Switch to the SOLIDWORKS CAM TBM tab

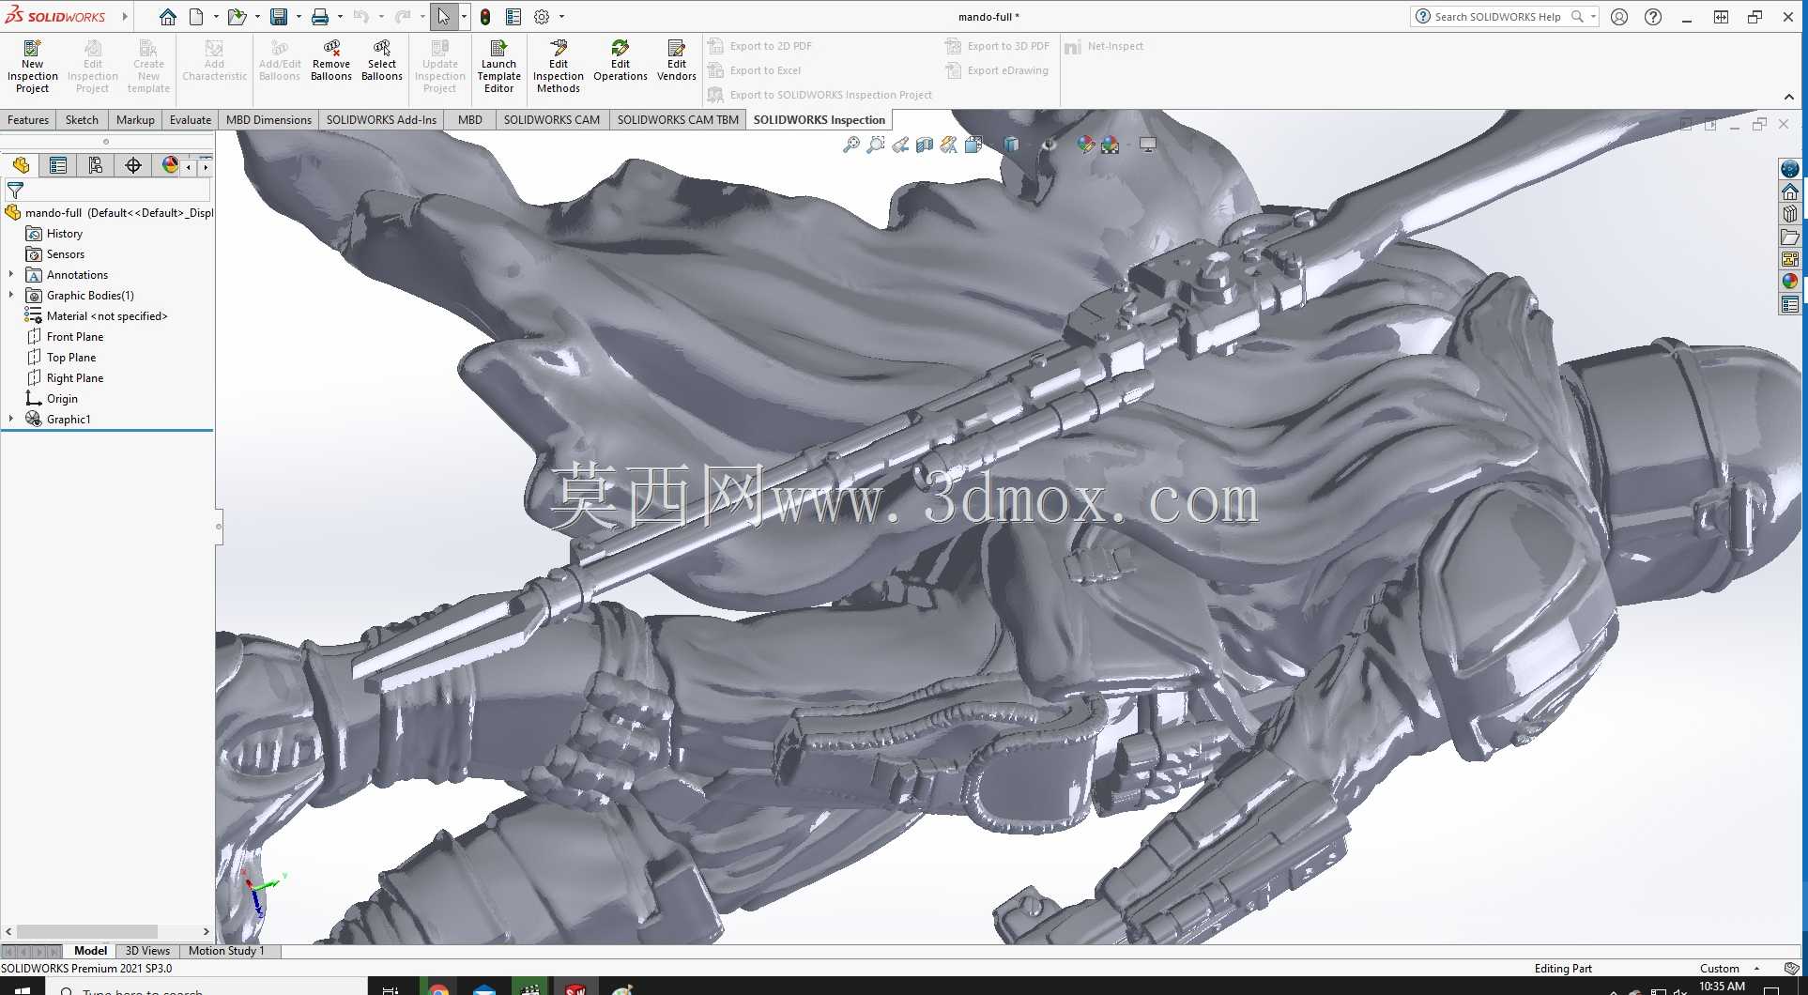point(678,120)
